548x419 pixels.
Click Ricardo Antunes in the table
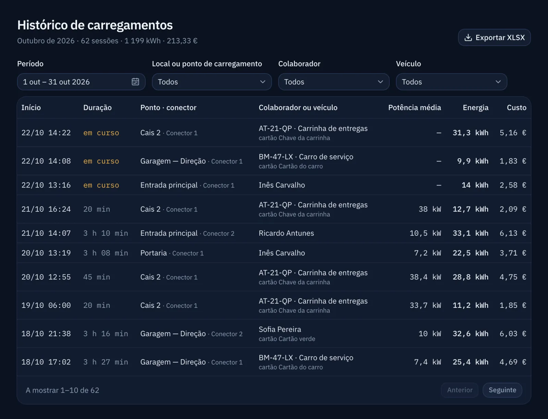tap(286, 233)
